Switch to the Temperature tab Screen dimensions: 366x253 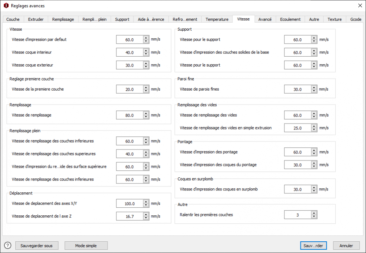point(217,19)
